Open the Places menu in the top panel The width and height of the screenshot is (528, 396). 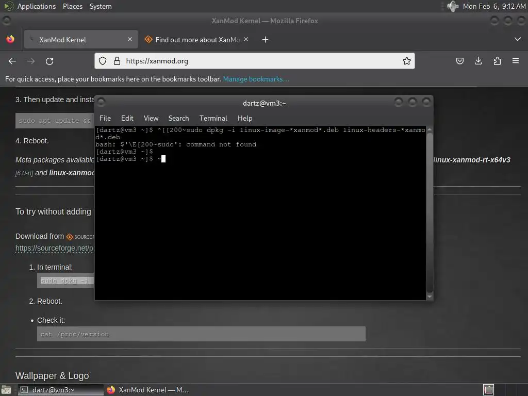click(72, 6)
